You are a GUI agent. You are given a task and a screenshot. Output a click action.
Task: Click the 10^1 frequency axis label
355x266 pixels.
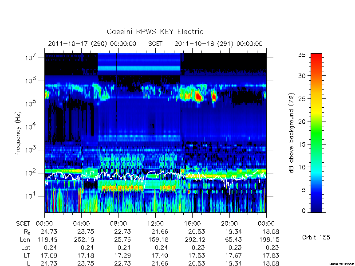click(30, 196)
